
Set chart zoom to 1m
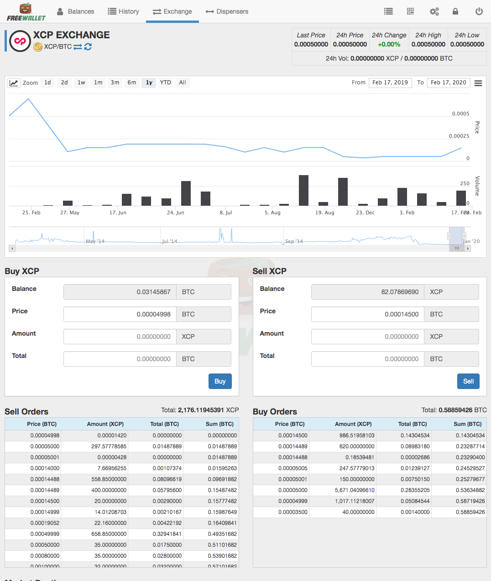pos(98,83)
